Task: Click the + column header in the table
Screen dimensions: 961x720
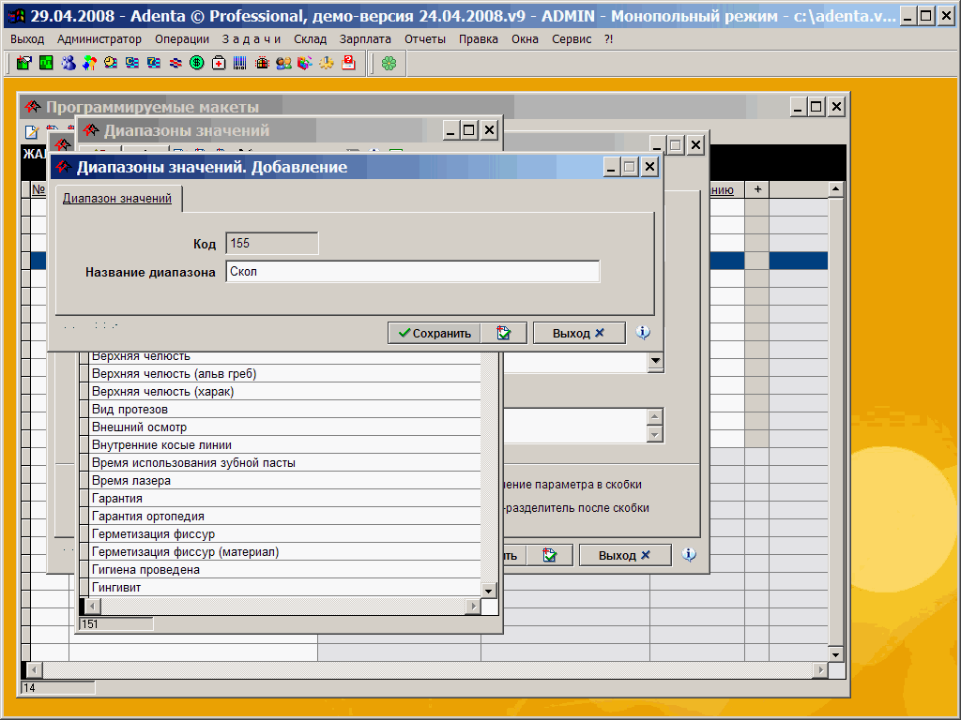Action: click(x=756, y=189)
